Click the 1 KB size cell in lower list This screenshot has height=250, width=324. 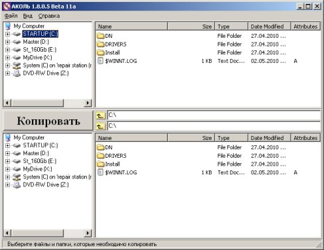[206, 172]
